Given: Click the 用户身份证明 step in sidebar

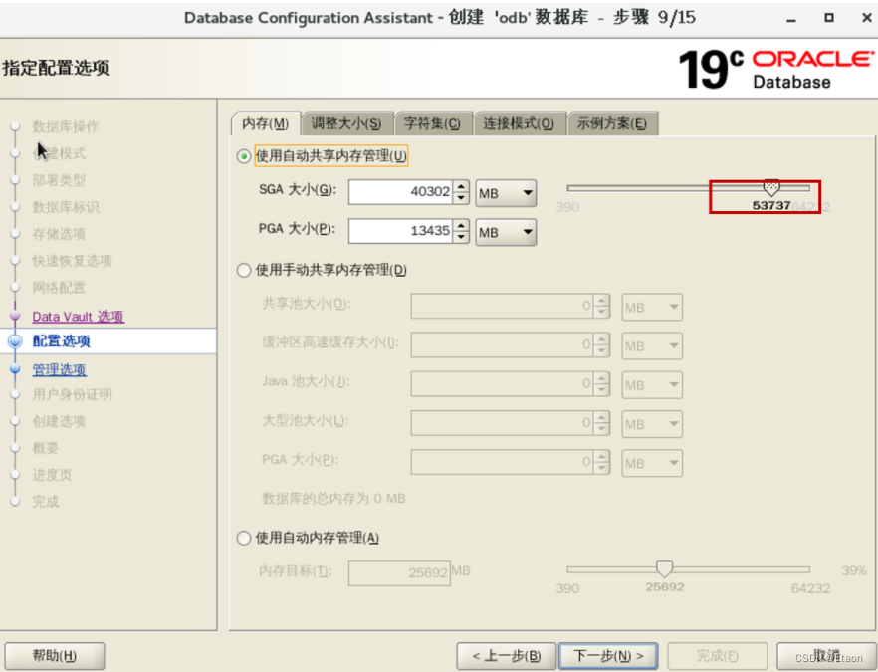Looking at the screenshot, I should (x=73, y=395).
